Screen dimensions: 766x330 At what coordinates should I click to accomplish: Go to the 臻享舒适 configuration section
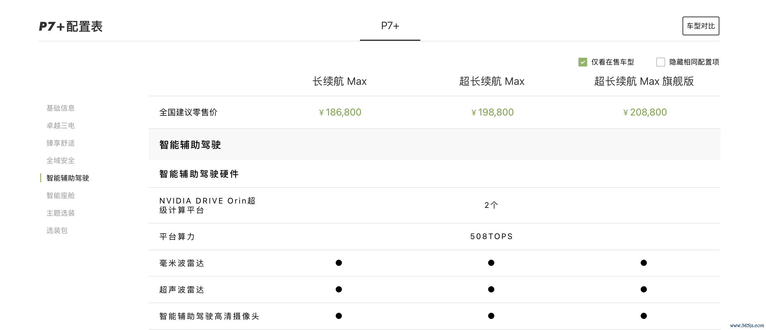60,143
